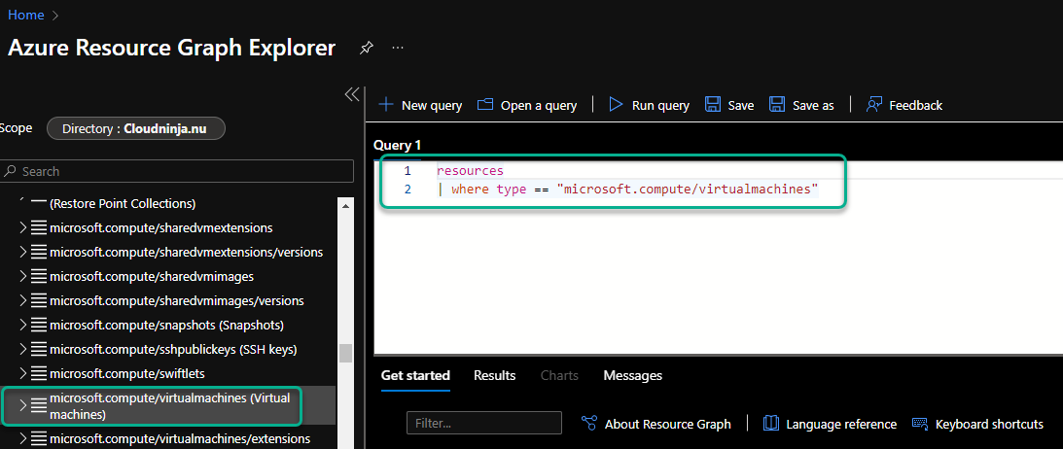Select microsoft.compute/sshpublickeys (SSH keys) label
The height and width of the screenshot is (449, 1063).
[173, 349]
